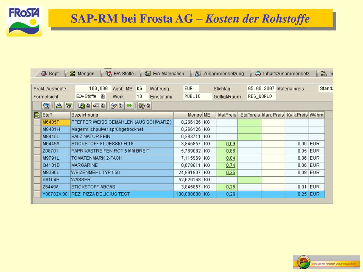Click the Find icon in the table toolbar

(46, 105)
